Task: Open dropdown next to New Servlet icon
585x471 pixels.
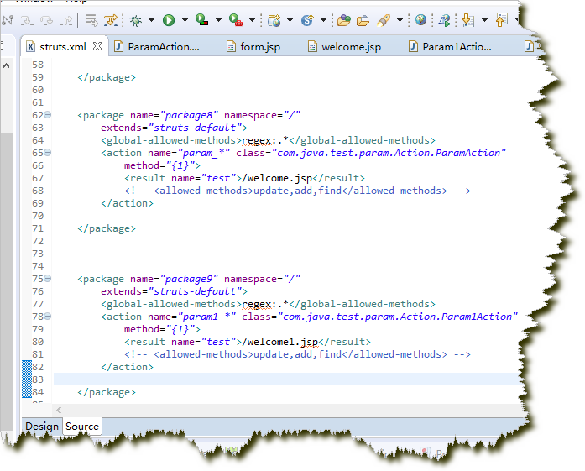Action: click(x=323, y=20)
